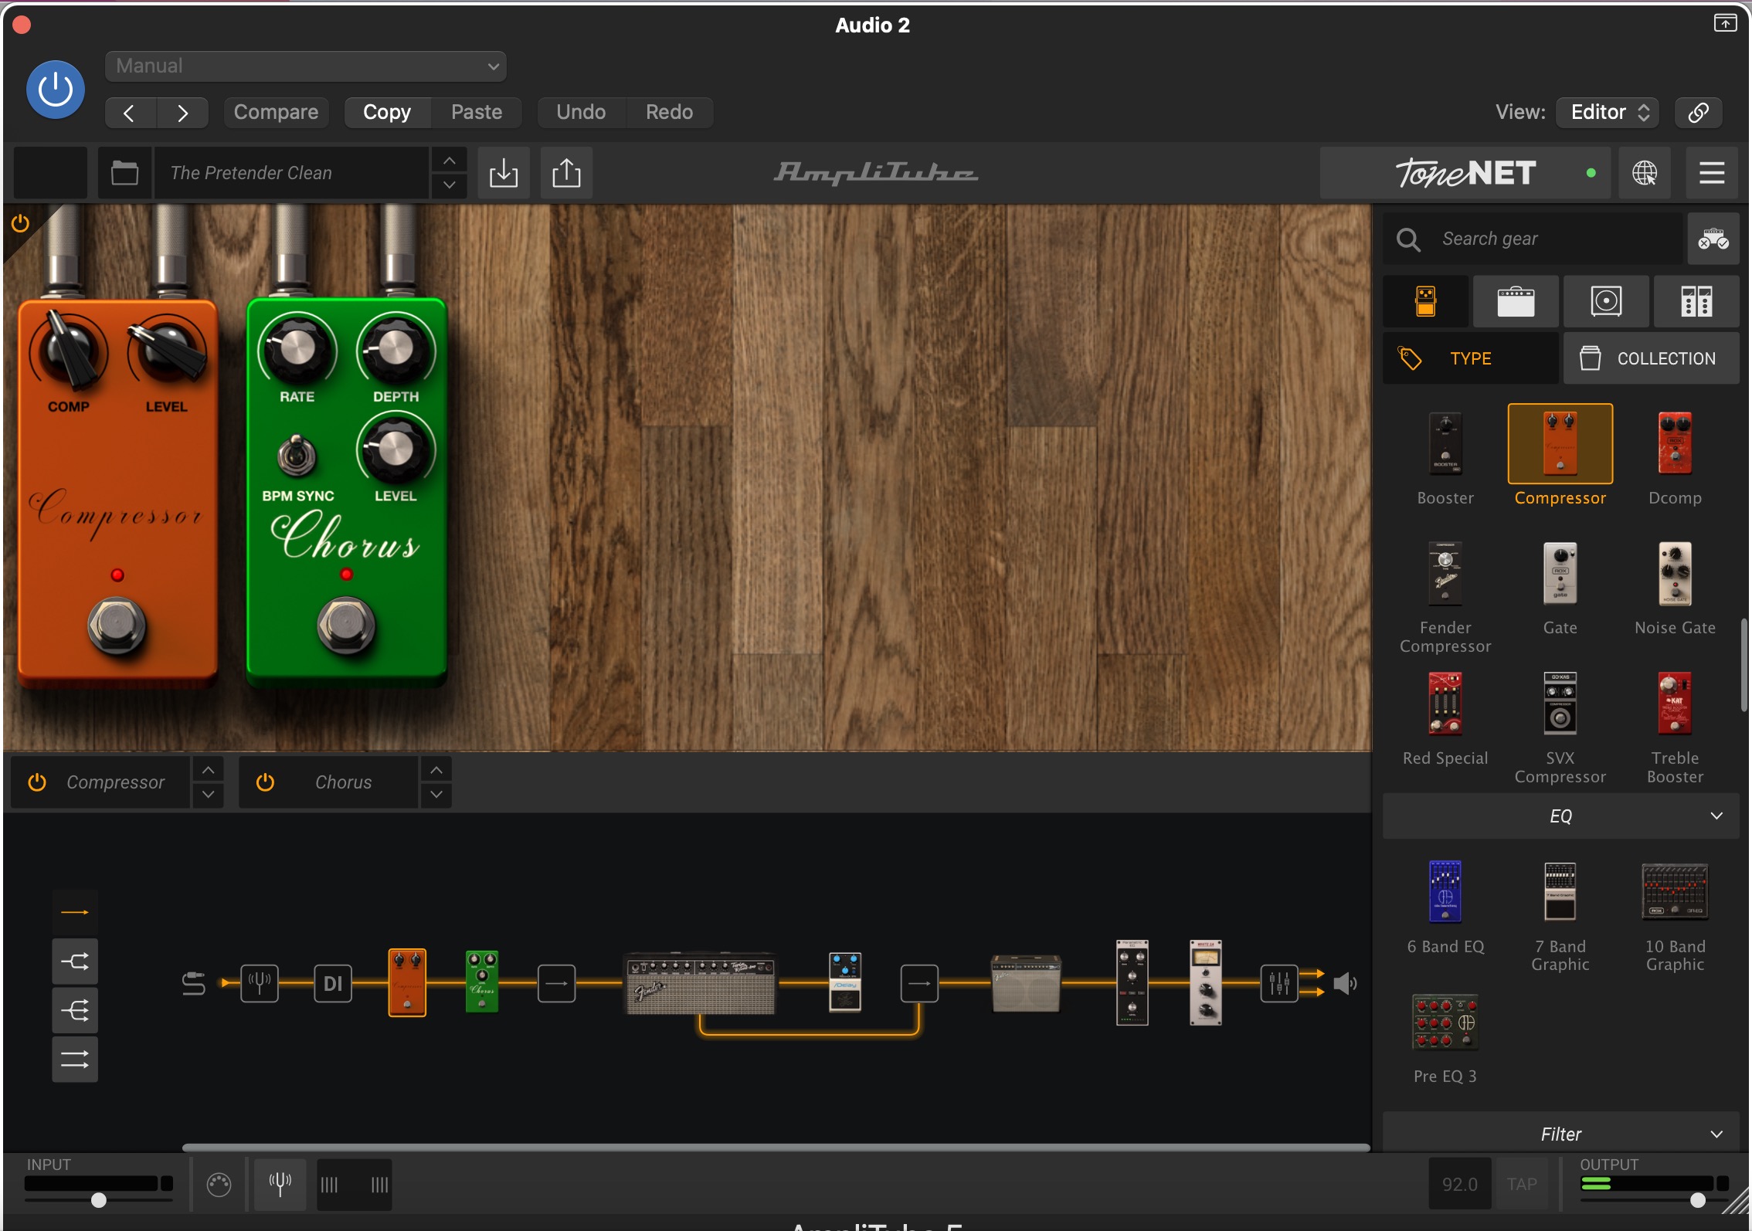
Task: Click the Copy button
Action: coord(387,112)
